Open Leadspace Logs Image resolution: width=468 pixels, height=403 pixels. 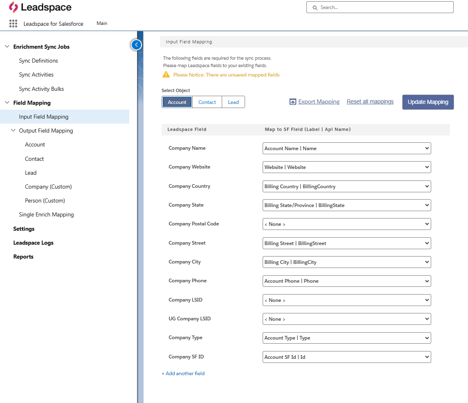[34, 243]
